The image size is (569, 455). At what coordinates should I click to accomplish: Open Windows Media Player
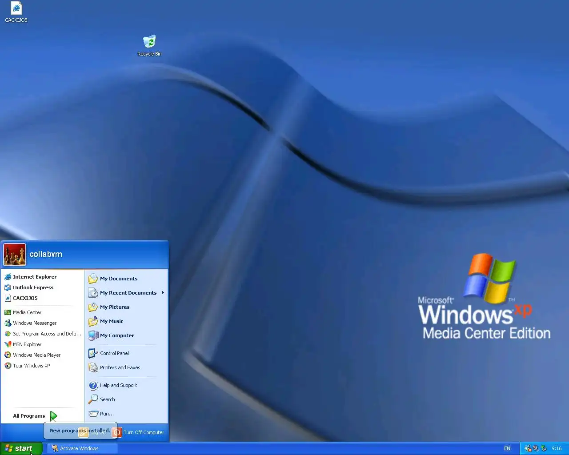(x=43, y=355)
